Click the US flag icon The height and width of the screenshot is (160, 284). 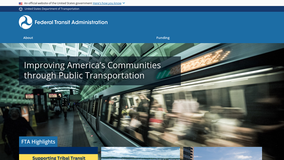point(21,4)
